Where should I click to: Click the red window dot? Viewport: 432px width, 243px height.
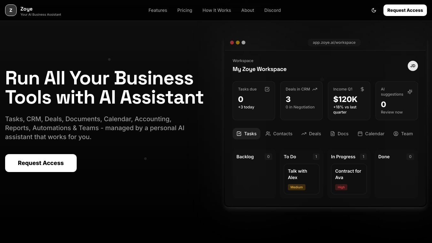pos(232,43)
